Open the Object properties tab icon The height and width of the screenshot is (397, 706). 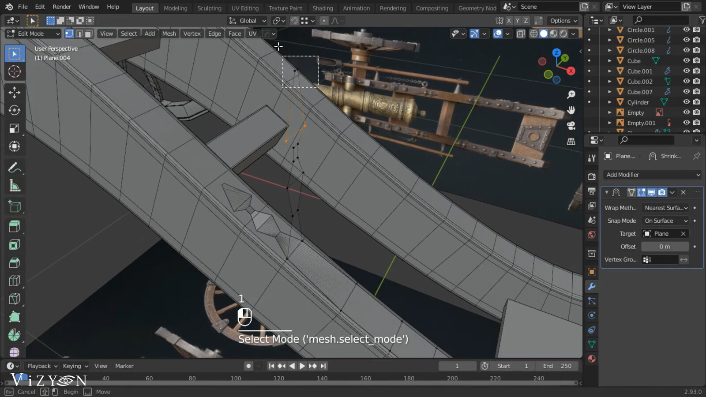tap(592, 272)
